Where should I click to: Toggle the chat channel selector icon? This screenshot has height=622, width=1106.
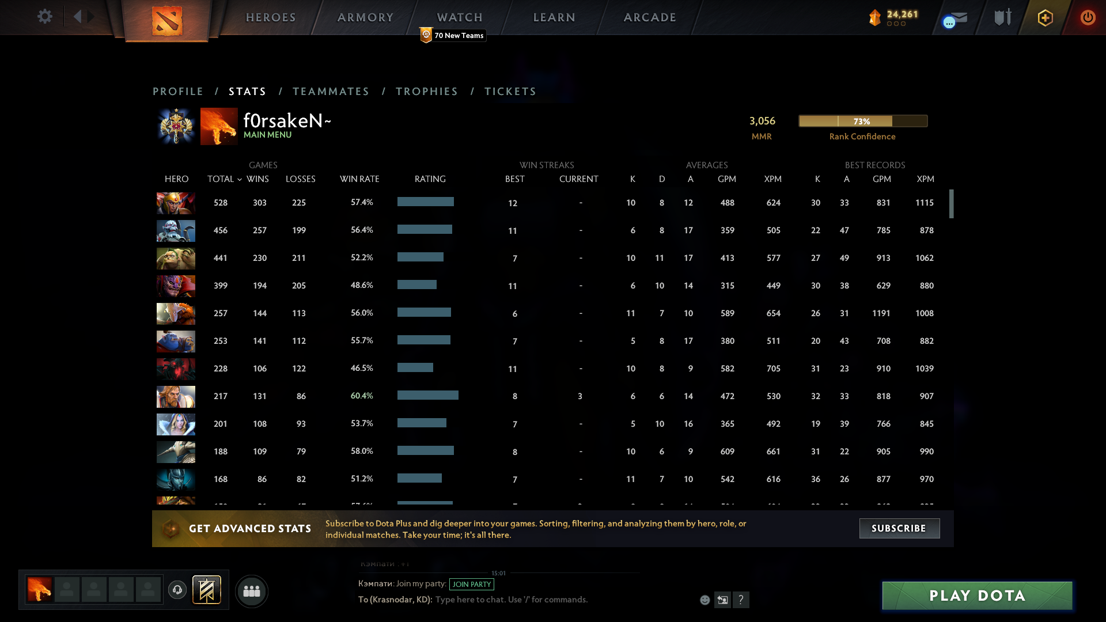pos(723,600)
